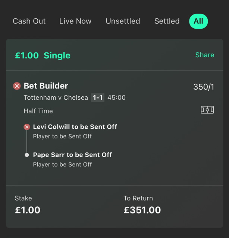
Task: Click the £1.00 Stake amount at bottom
Action: pyautogui.click(x=28, y=210)
